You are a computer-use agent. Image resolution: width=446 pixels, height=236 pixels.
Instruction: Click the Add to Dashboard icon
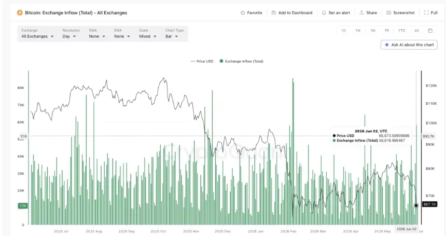[x=274, y=13]
